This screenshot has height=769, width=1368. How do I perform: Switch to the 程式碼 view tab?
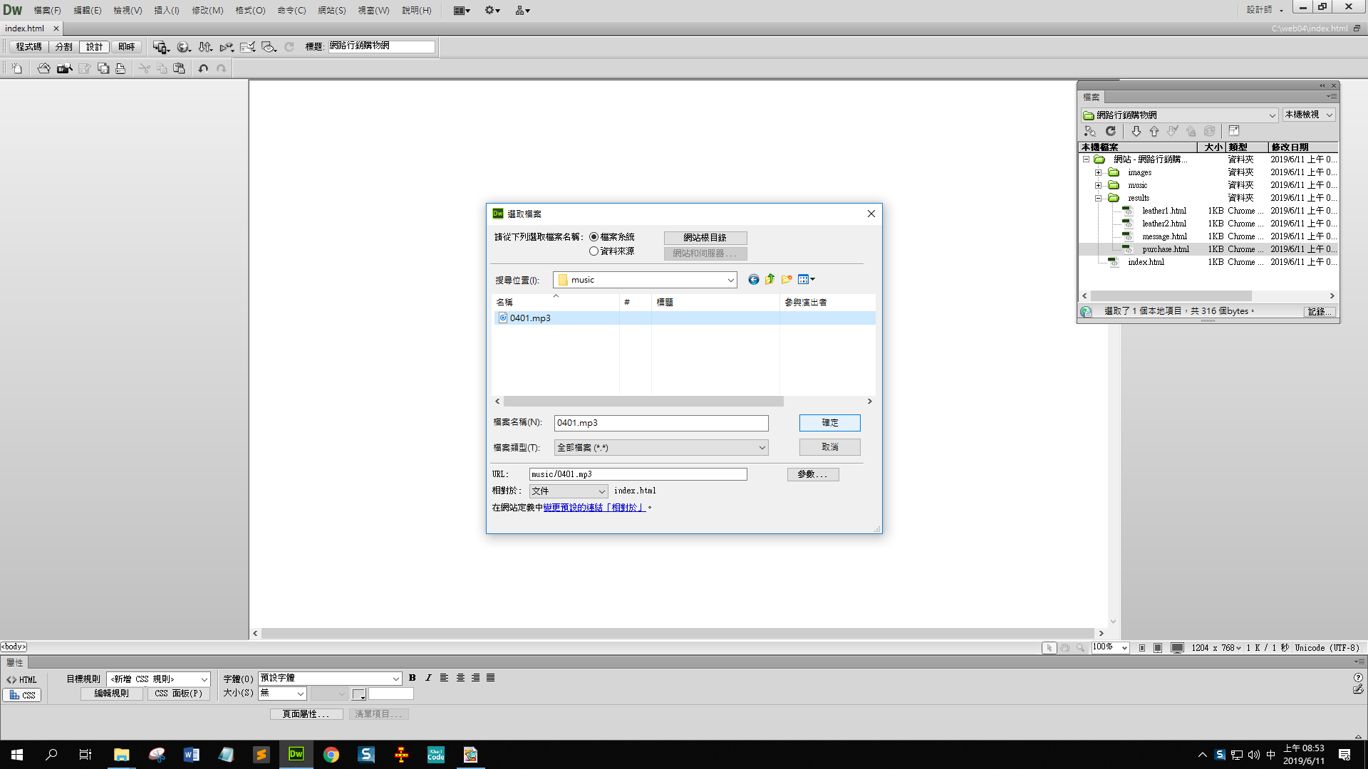click(x=28, y=47)
